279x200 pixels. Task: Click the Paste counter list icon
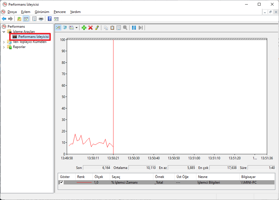click(112, 28)
